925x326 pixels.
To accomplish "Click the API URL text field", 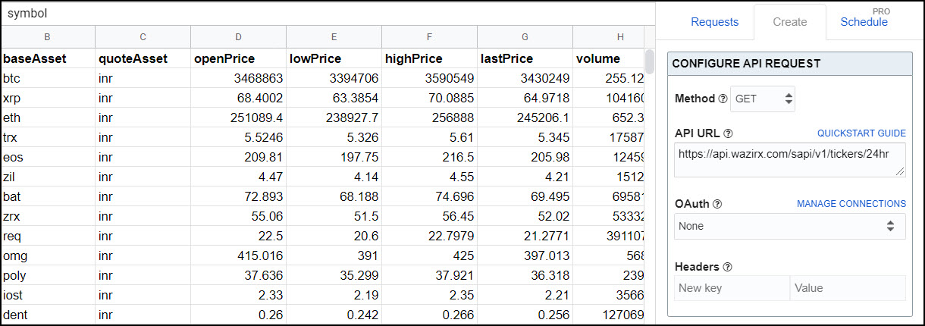I will click(x=789, y=159).
